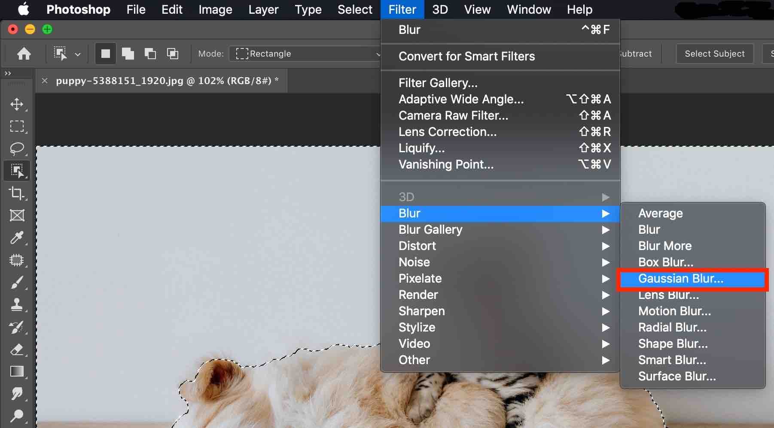
Task: Choose Convert for Smart Filters
Action: 500,56
